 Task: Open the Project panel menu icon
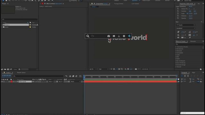[x=8, y=4]
